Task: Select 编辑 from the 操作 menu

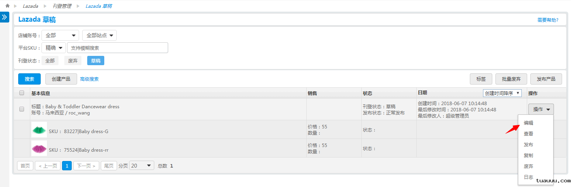Action: click(x=528, y=123)
